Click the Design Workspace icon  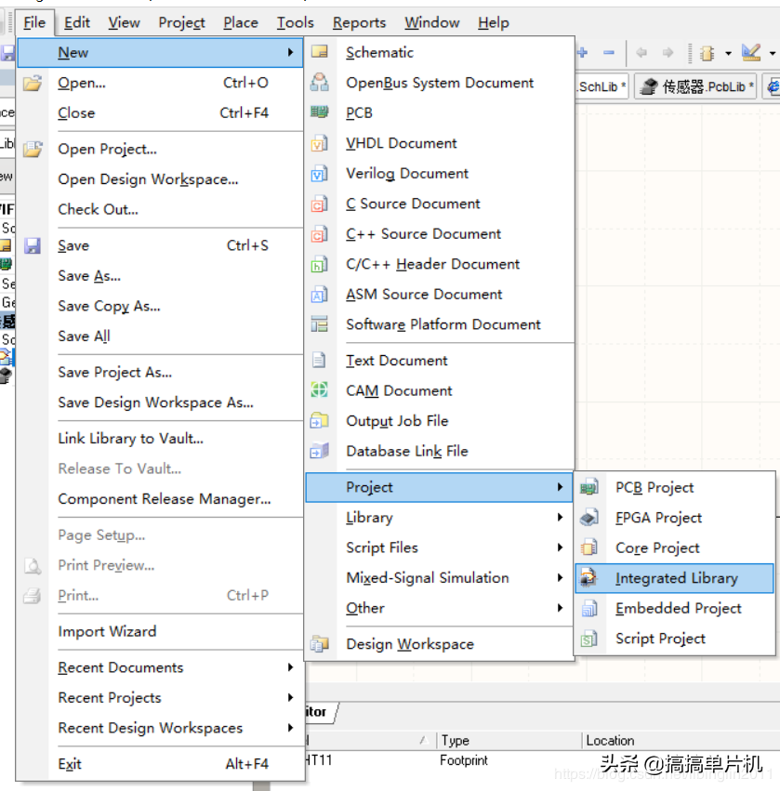click(320, 644)
